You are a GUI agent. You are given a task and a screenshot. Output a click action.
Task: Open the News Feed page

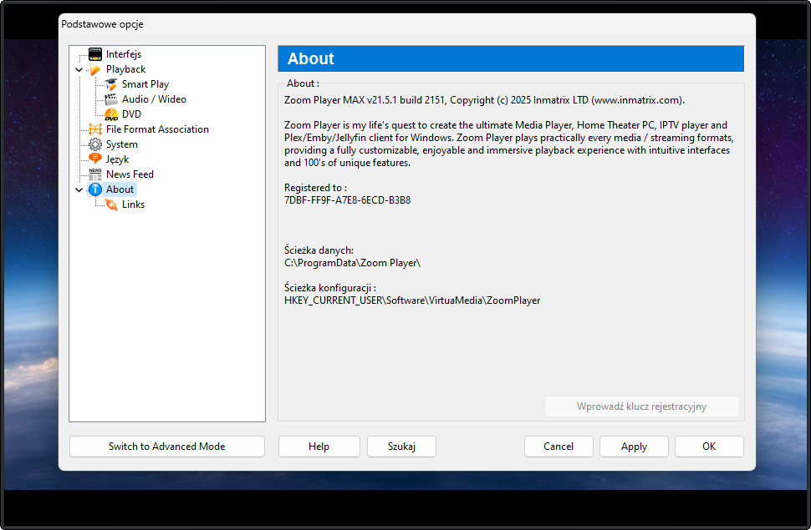[x=130, y=174]
